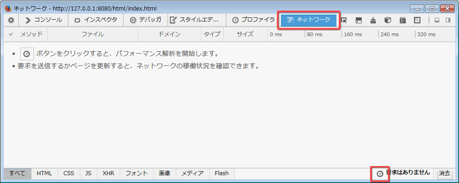Toggle the Flash request filter
This screenshot has height=183, width=459.
[x=222, y=173]
